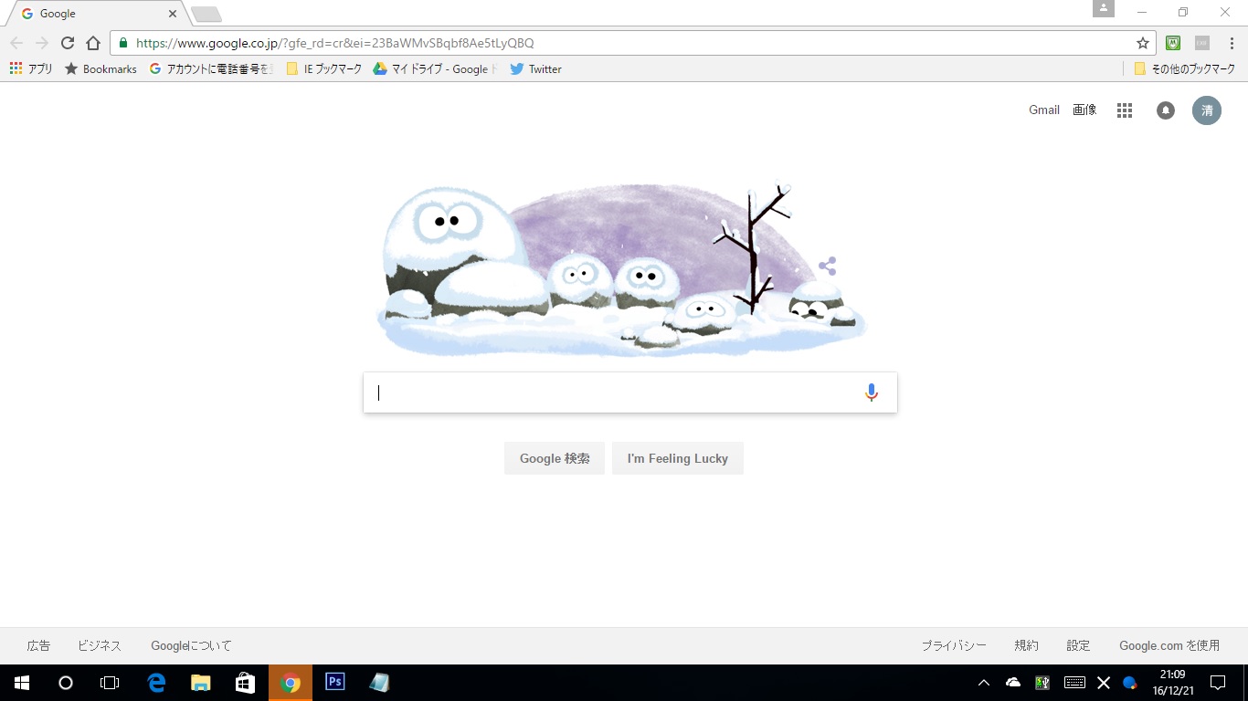Share the doodle via share icon
The width and height of the screenshot is (1248, 701).
point(827,267)
